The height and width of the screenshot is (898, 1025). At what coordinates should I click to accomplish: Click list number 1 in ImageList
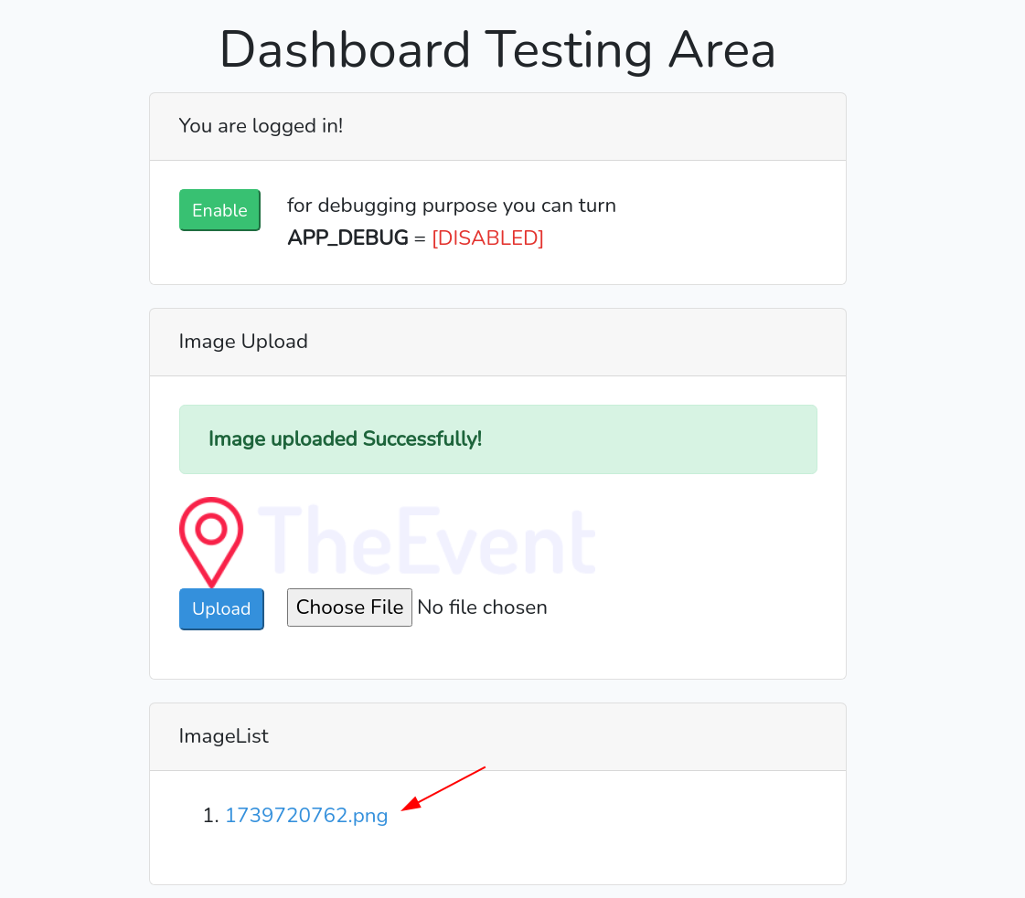pos(210,816)
